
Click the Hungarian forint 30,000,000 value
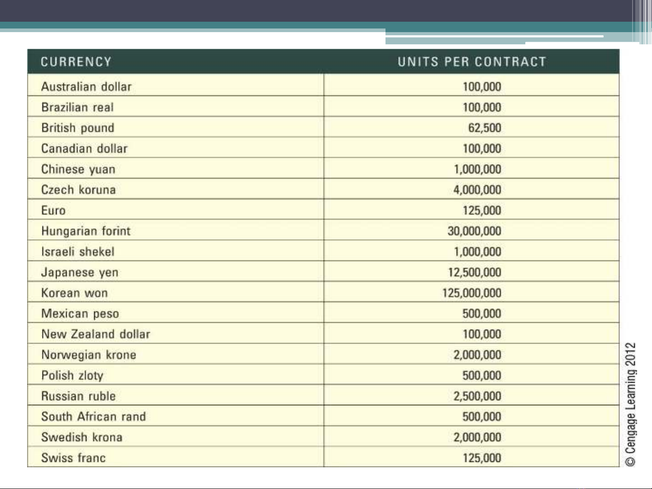click(475, 231)
